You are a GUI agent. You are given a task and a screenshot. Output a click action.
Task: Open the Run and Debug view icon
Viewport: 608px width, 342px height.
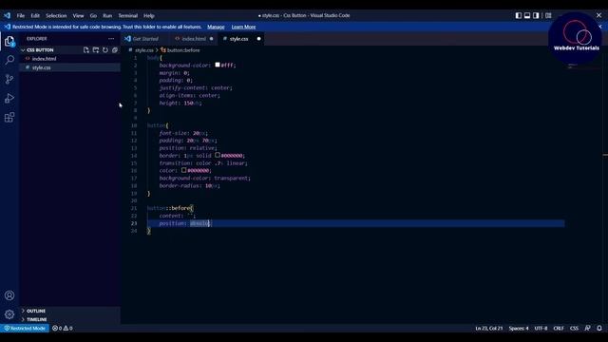(9, 98)
